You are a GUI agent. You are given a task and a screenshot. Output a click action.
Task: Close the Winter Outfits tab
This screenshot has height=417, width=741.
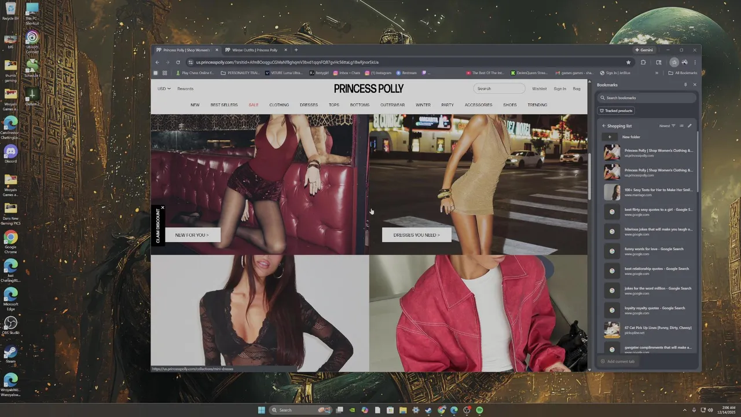(285, 50)
